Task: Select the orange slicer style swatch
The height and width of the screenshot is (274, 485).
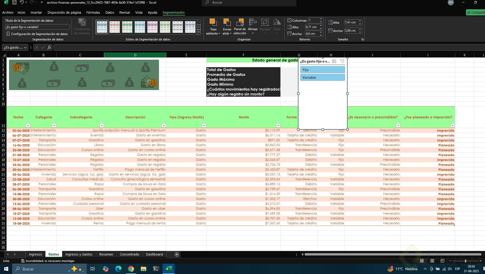Action: pos(114,27)
